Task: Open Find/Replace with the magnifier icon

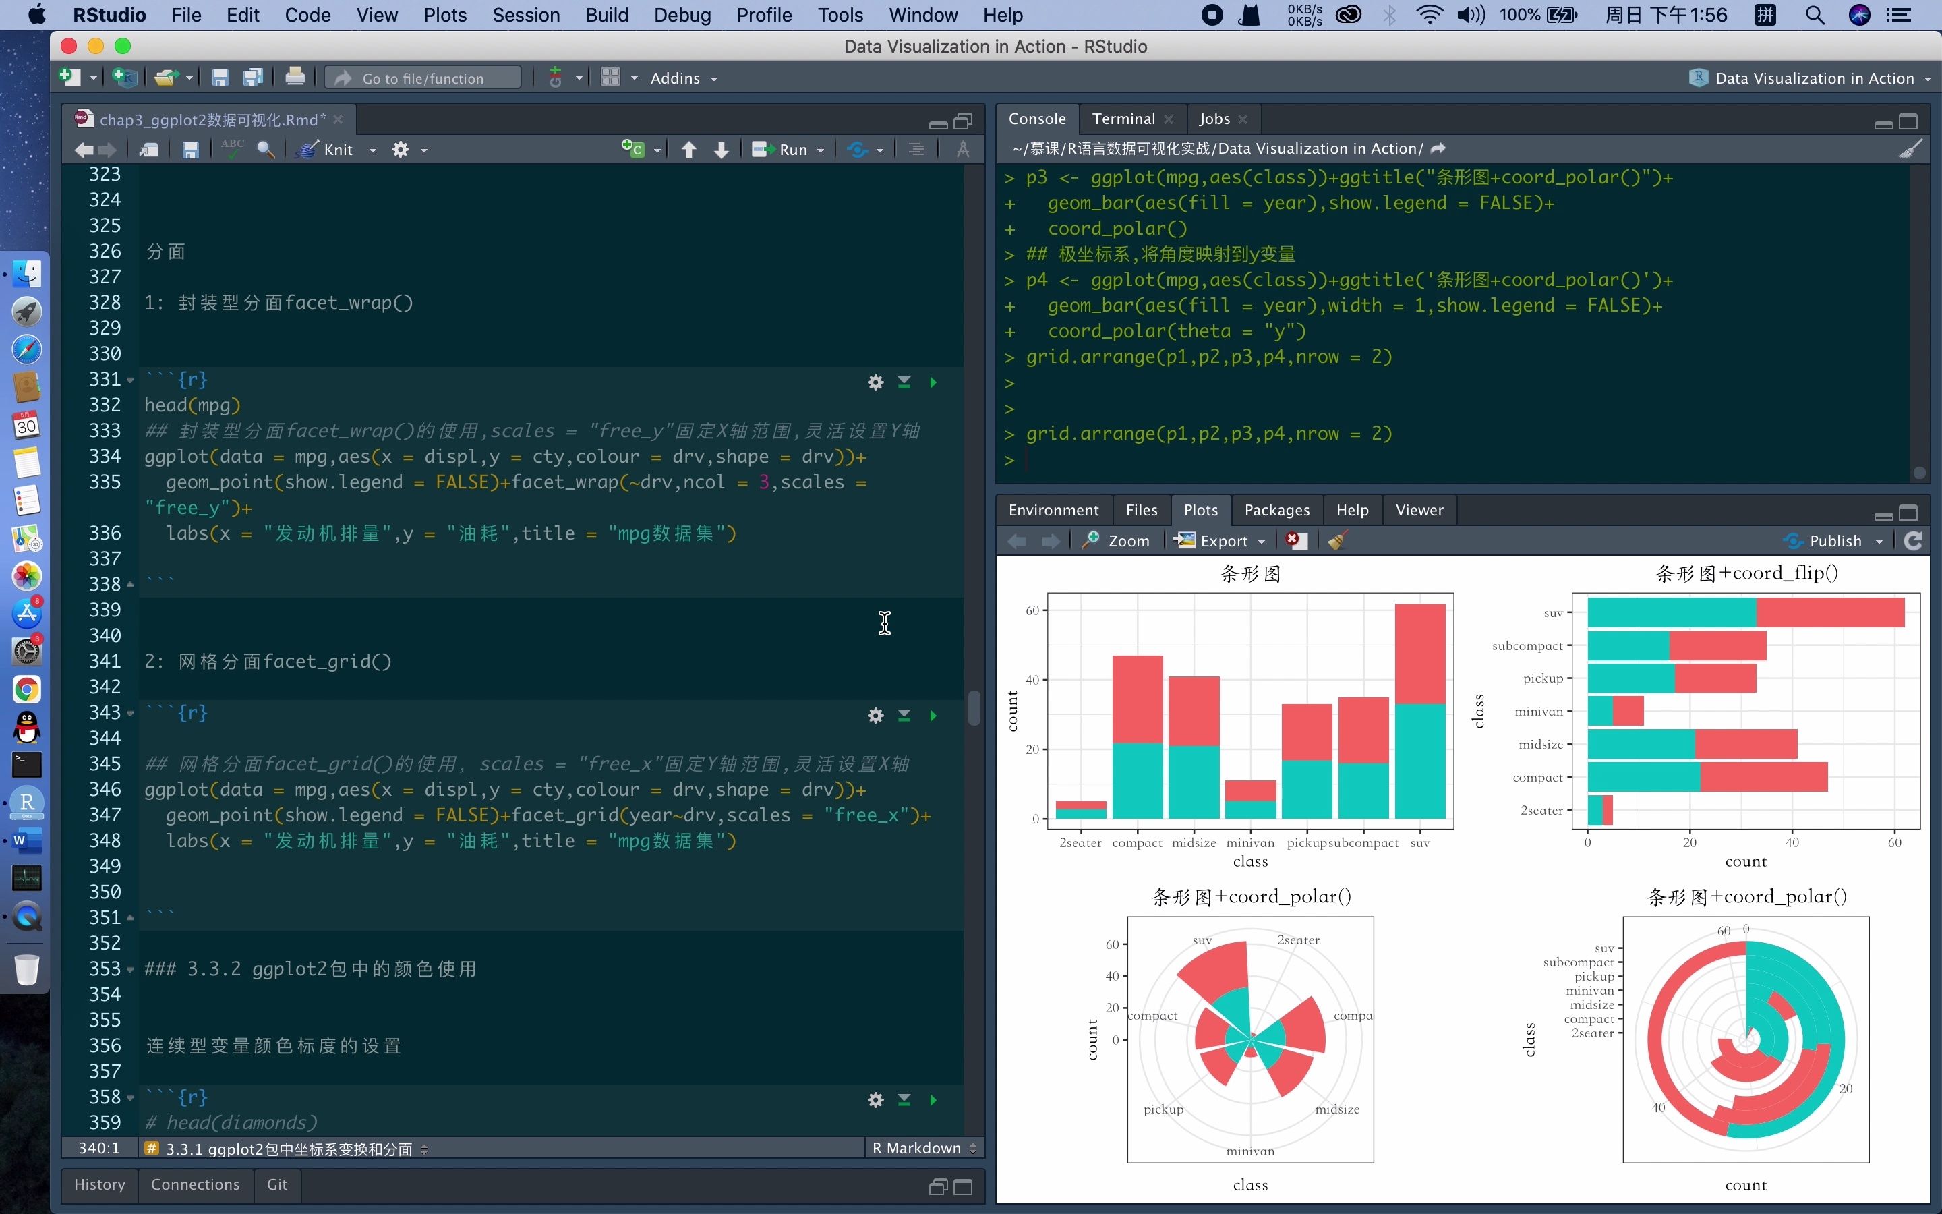Action: coord(266,149)
